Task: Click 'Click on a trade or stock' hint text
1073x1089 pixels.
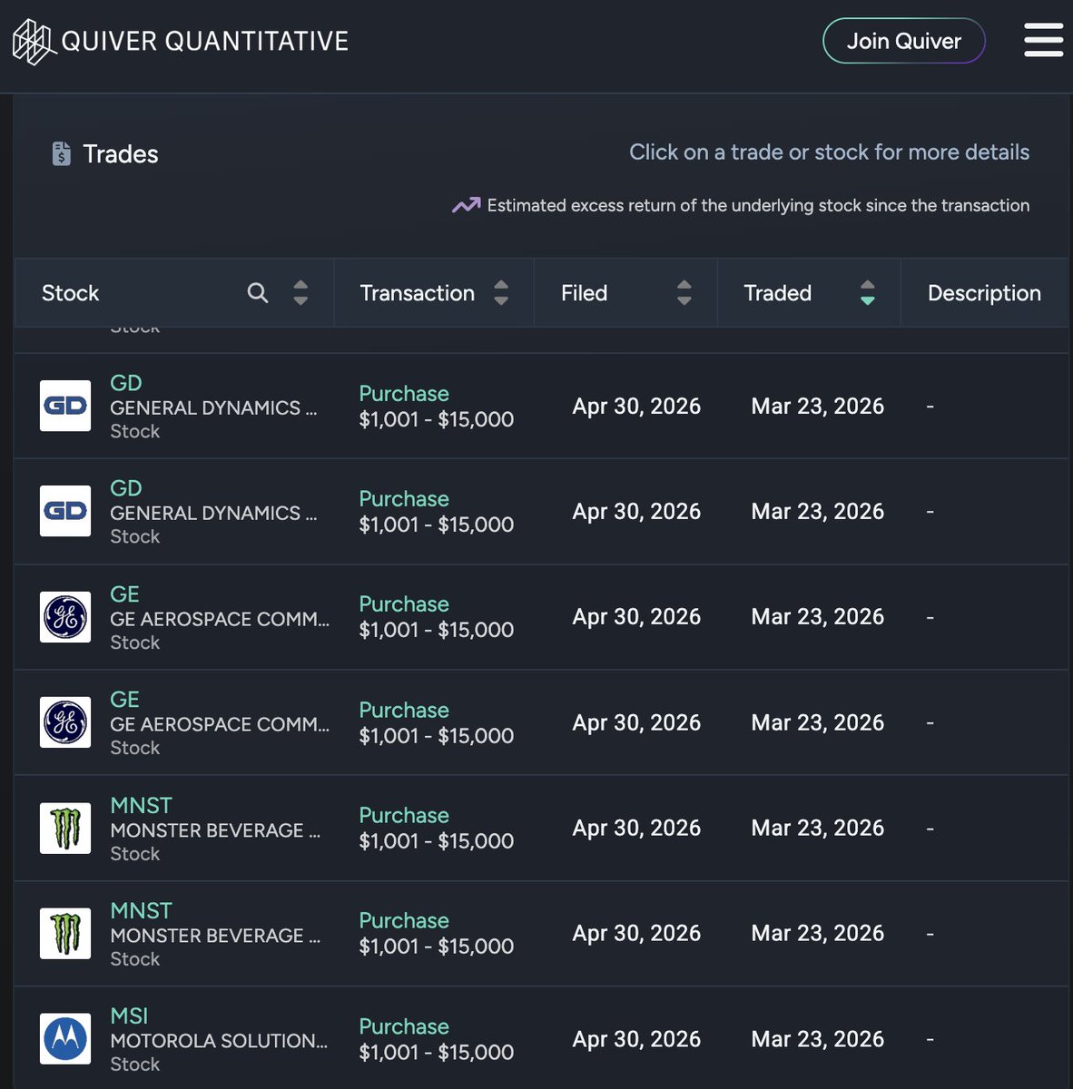Action: [x=830, y=152]
